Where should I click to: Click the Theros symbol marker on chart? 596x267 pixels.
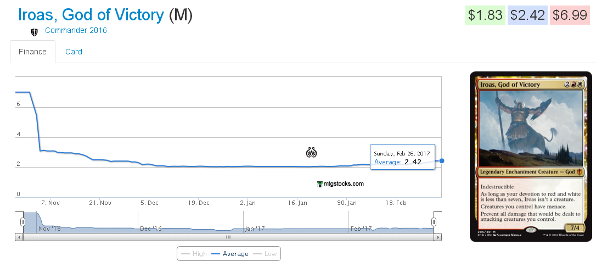(x=311, y=153)
